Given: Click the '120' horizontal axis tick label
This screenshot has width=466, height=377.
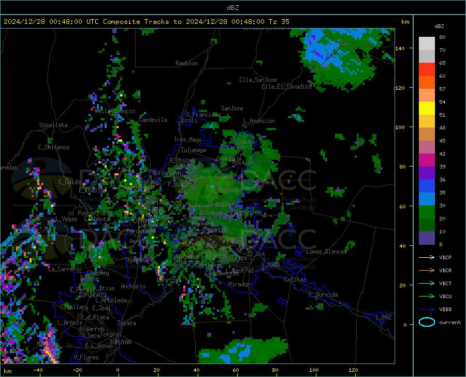Looking at the screenshot, I should coord(353,370).
